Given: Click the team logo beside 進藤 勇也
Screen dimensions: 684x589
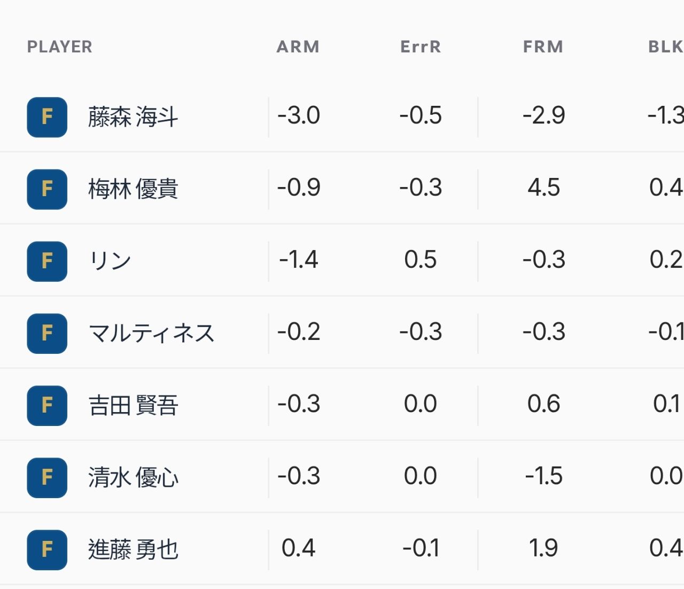Looking at the screenshot, I should 47,550.
